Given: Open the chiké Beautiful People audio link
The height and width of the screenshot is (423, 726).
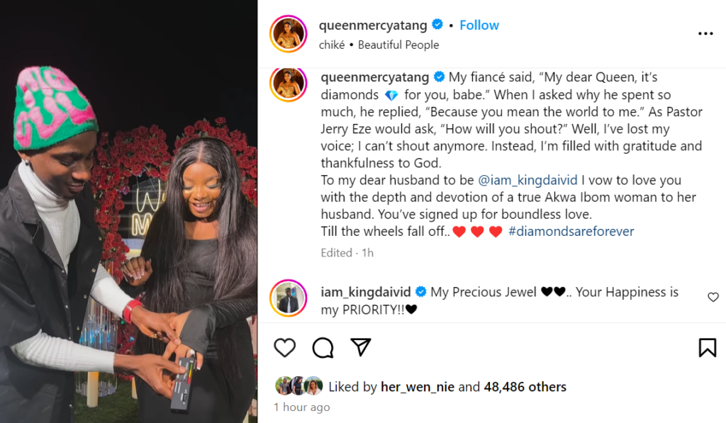Looking at the screenshot, I should pos(379,45).
